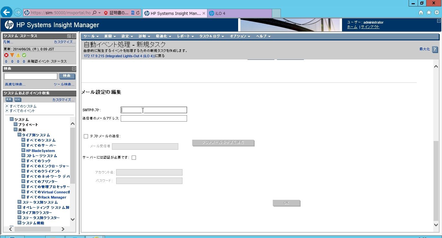This screenshot has height=238, width=442.
Task: Open the browser home icon
Action: 421,13
